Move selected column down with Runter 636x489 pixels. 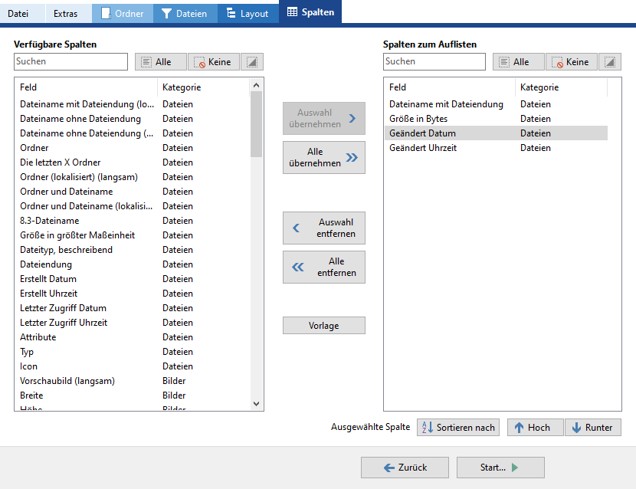pyautogui.click(x=592, y=428)
